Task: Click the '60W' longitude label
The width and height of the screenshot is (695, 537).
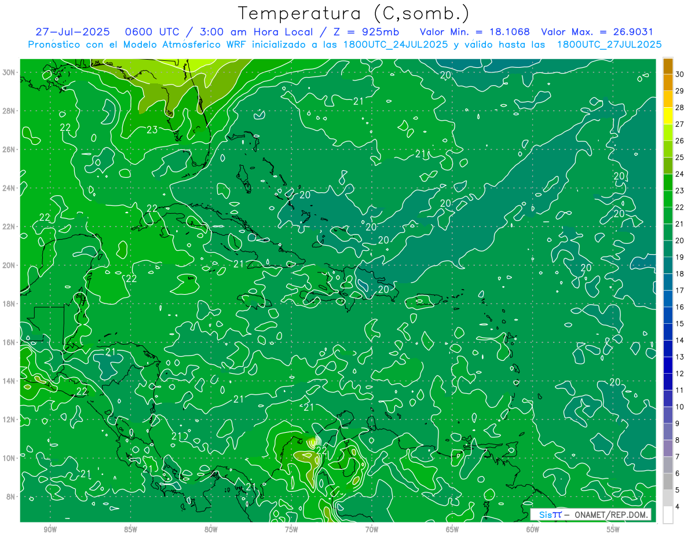Action: point(533,529)
